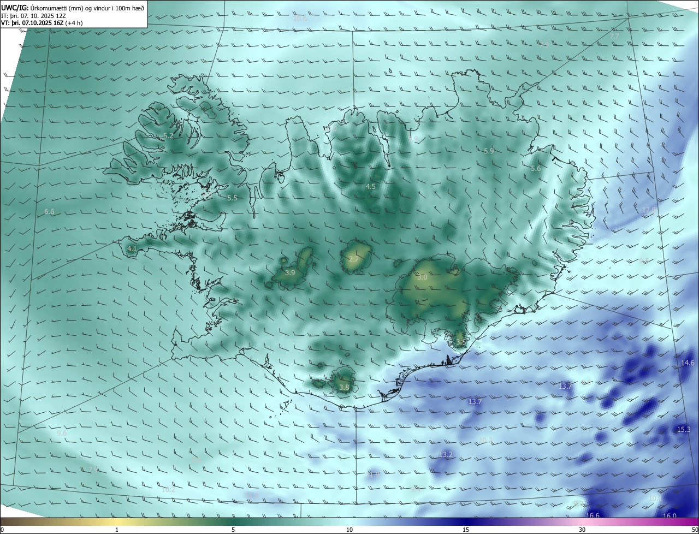699x534 pixels.
Task: Click the 2.7 value on Hofsjökull glacier
Action: pos(353,258)
